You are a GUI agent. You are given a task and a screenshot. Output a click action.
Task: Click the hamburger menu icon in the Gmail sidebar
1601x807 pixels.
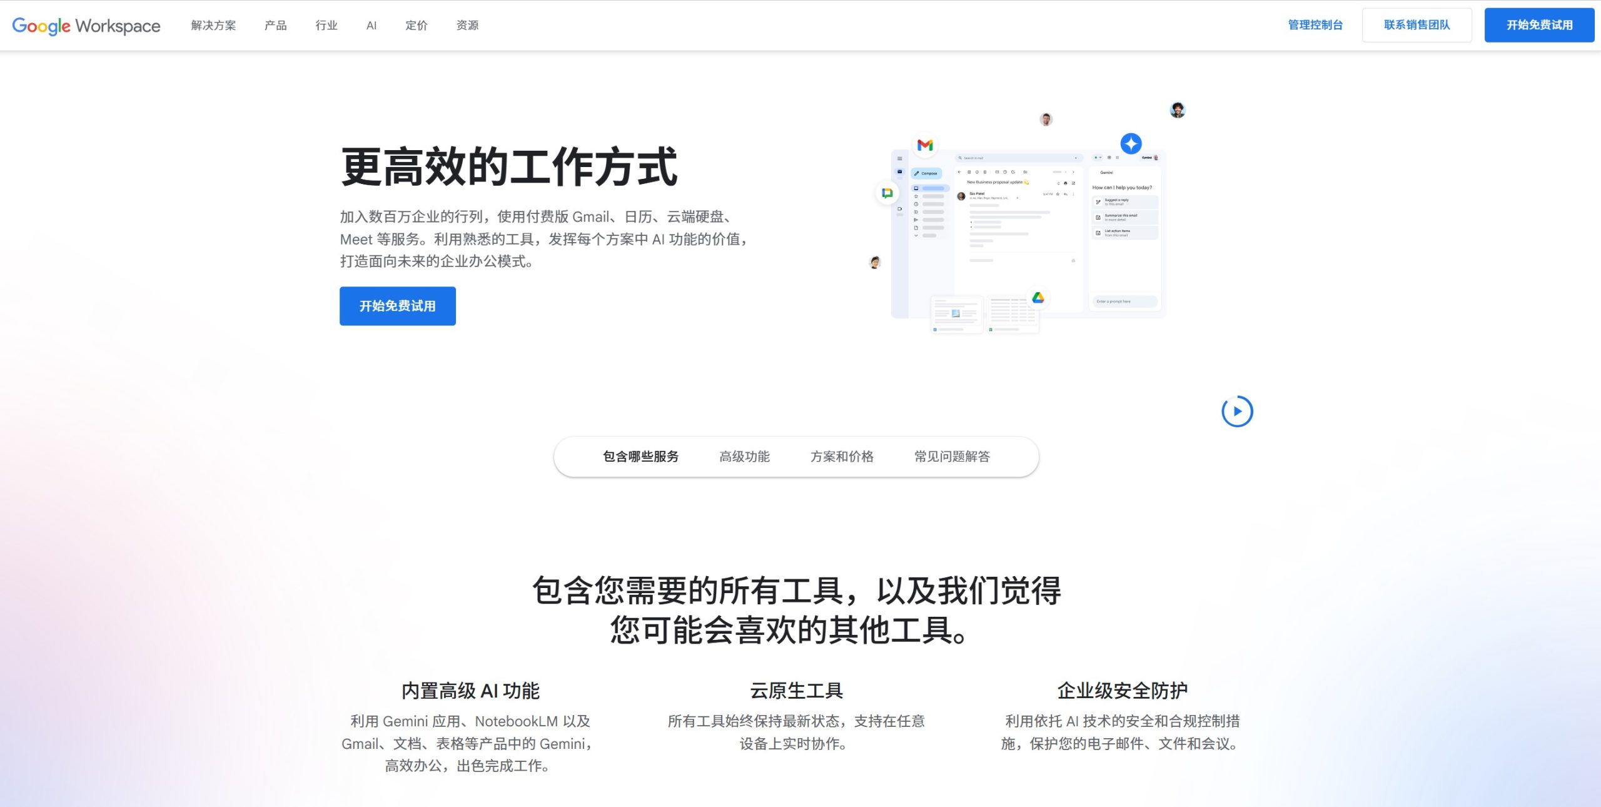[x=900, y=158]
